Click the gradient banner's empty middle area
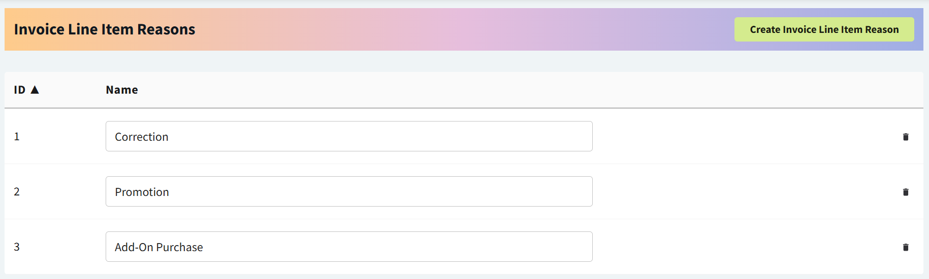The image size is (929, 279). (457, 29)
